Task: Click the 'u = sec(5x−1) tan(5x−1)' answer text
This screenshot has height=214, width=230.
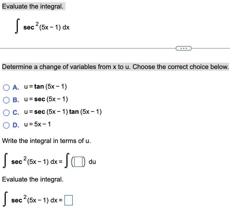Action: pos(63,112)
